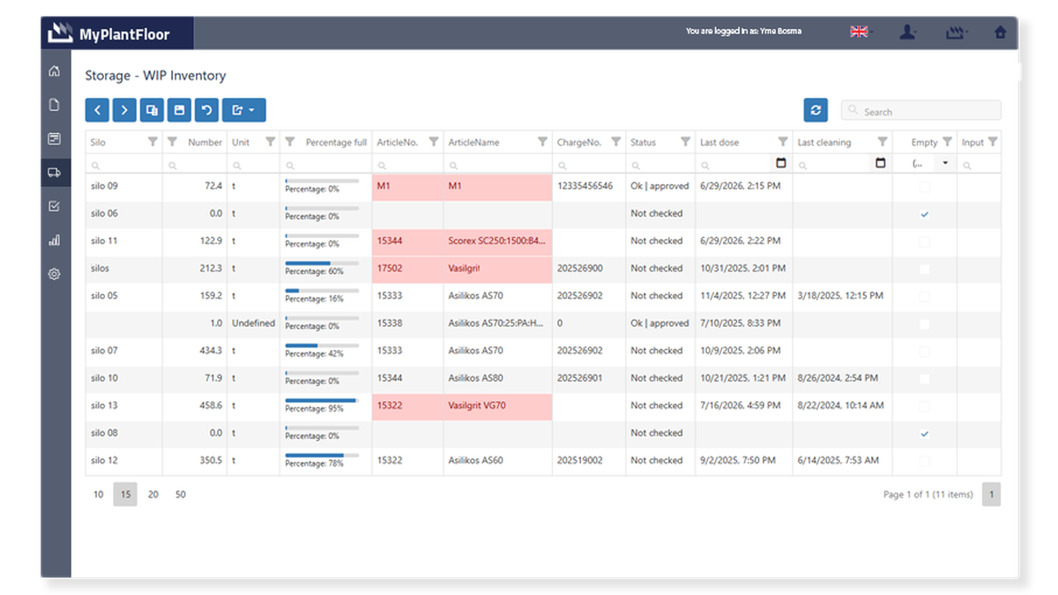Toggle Empty checkbox for silo 11
This screenshot has width=1058, height=595.
924,242
